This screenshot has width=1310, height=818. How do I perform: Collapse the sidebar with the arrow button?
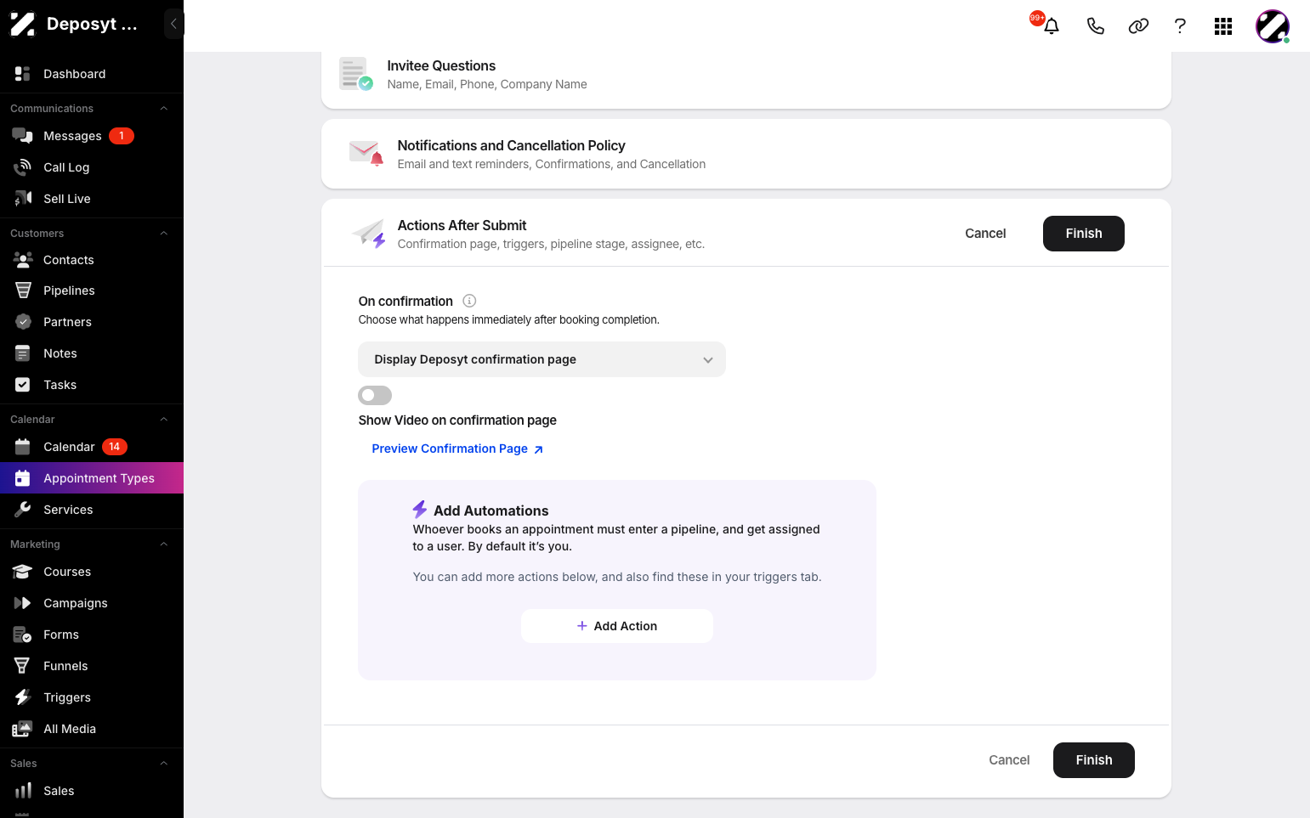(173, 24)
